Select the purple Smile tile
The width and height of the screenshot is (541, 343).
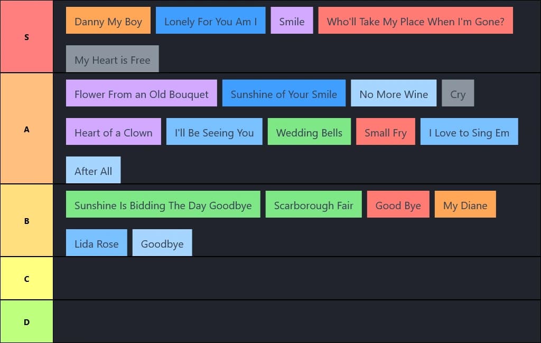tap(292, 21)
